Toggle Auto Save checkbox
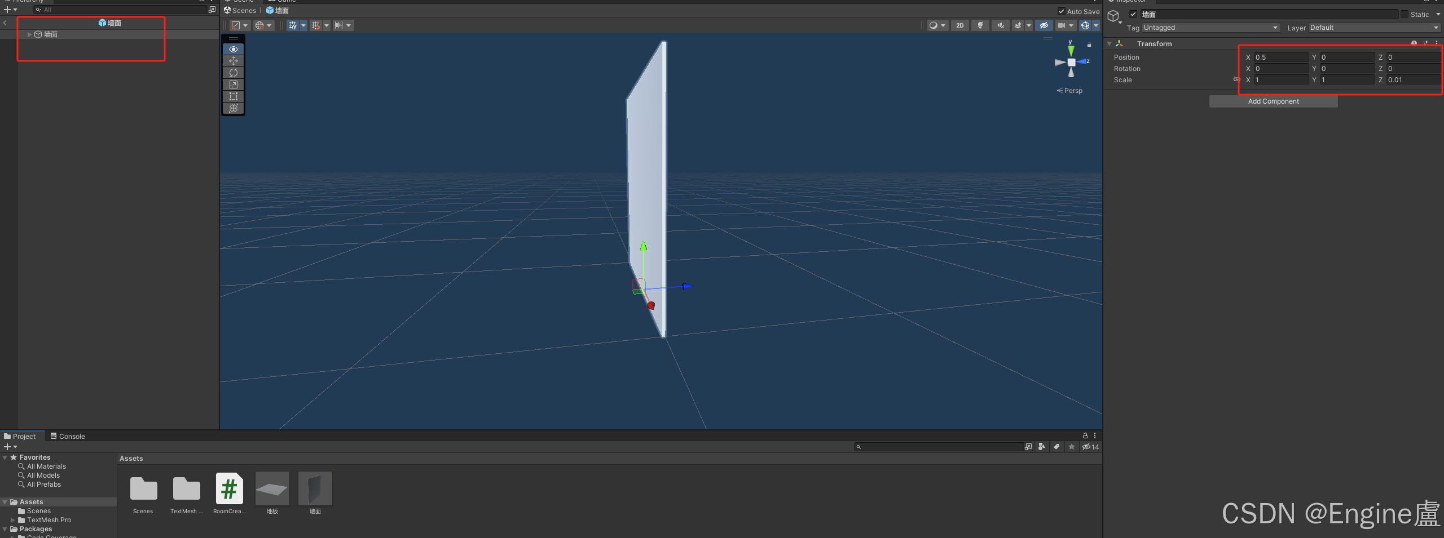The height and width of the screenshot is (538, 1444). coord(1061,11)
